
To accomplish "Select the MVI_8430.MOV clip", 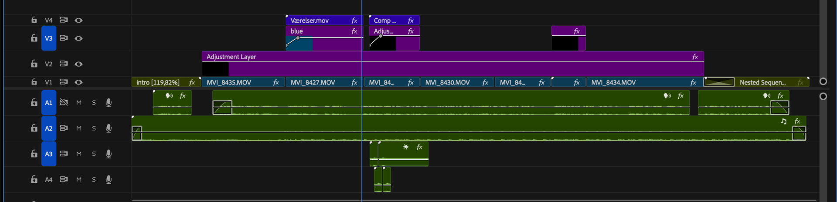I will click(449, 82).
